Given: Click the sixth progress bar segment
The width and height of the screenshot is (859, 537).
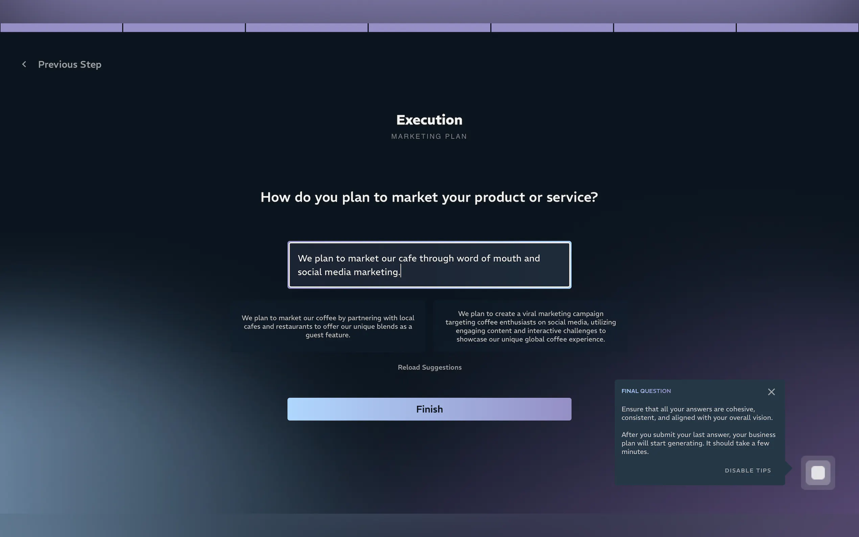Looking at the screenshot, I should [x=674, y=27].
